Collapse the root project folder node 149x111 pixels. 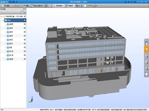click(1, 16)
